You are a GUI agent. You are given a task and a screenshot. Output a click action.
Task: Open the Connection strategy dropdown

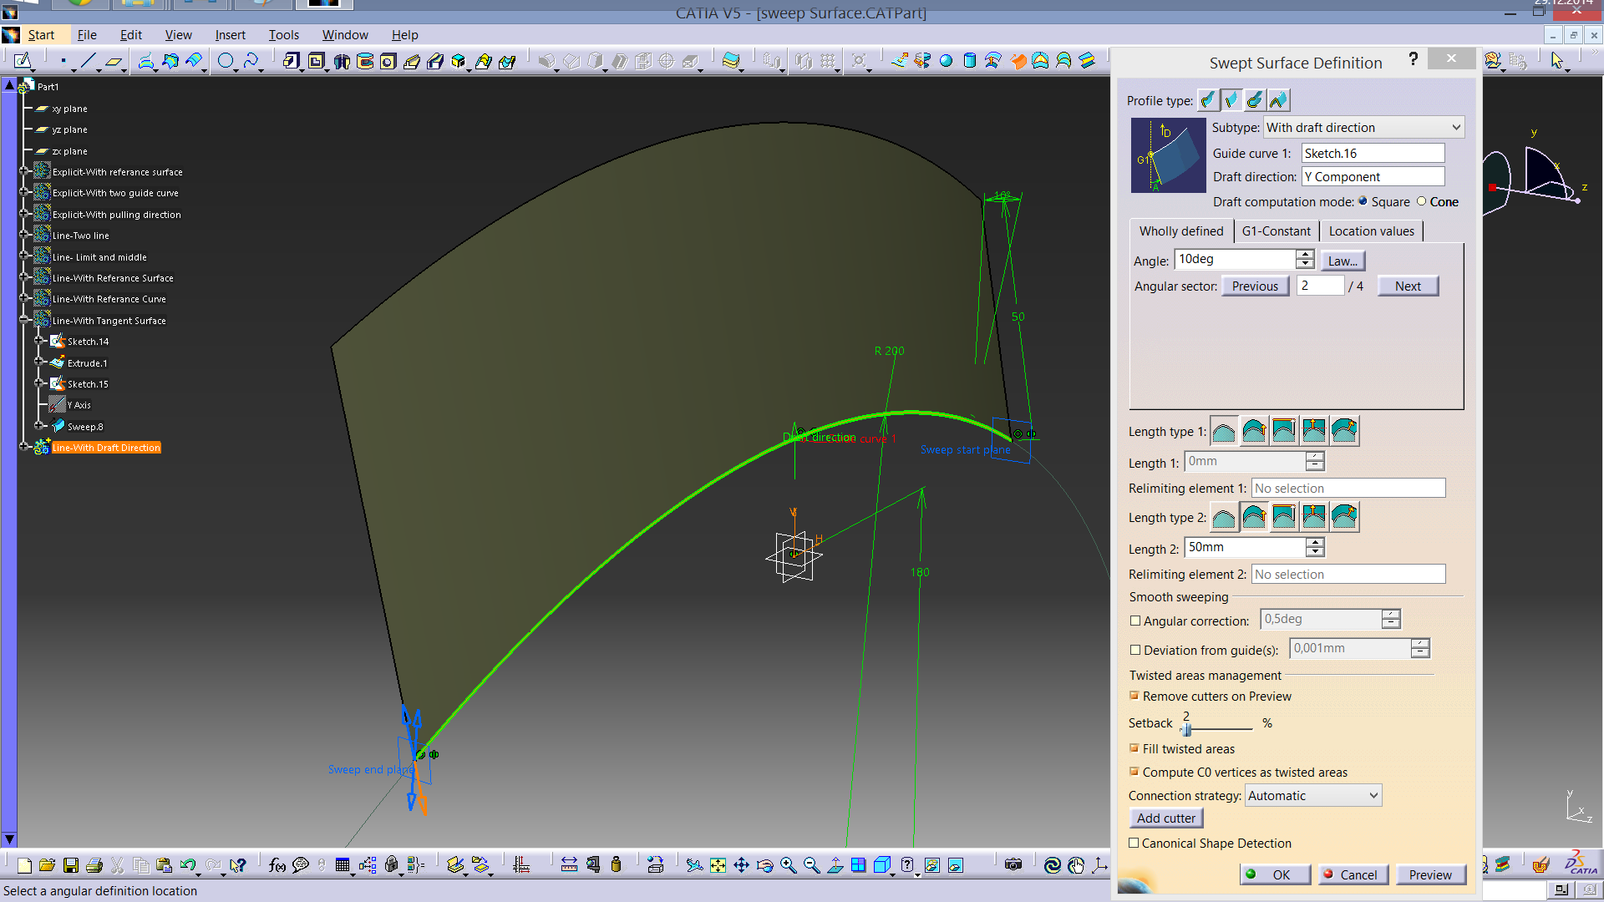click(1313, 795)
